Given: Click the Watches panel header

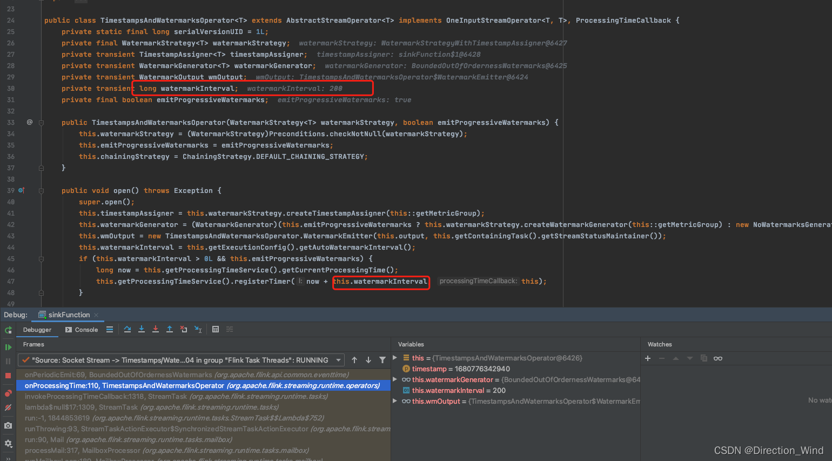Looking at the screenshot, I should (x=660, y=344).
